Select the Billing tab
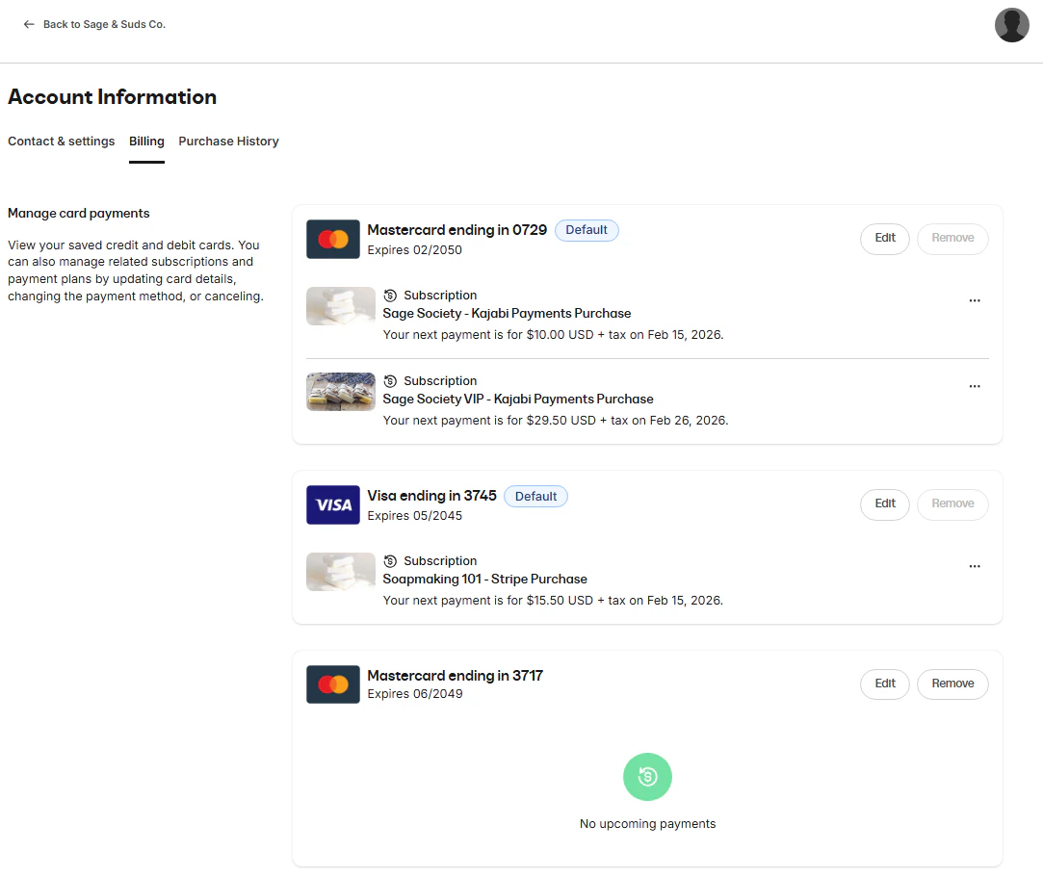The height and width of the screenshot is (877, 1043). pos(146,141)
